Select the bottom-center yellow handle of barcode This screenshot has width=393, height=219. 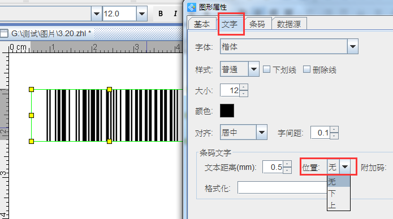coord(109,142)
